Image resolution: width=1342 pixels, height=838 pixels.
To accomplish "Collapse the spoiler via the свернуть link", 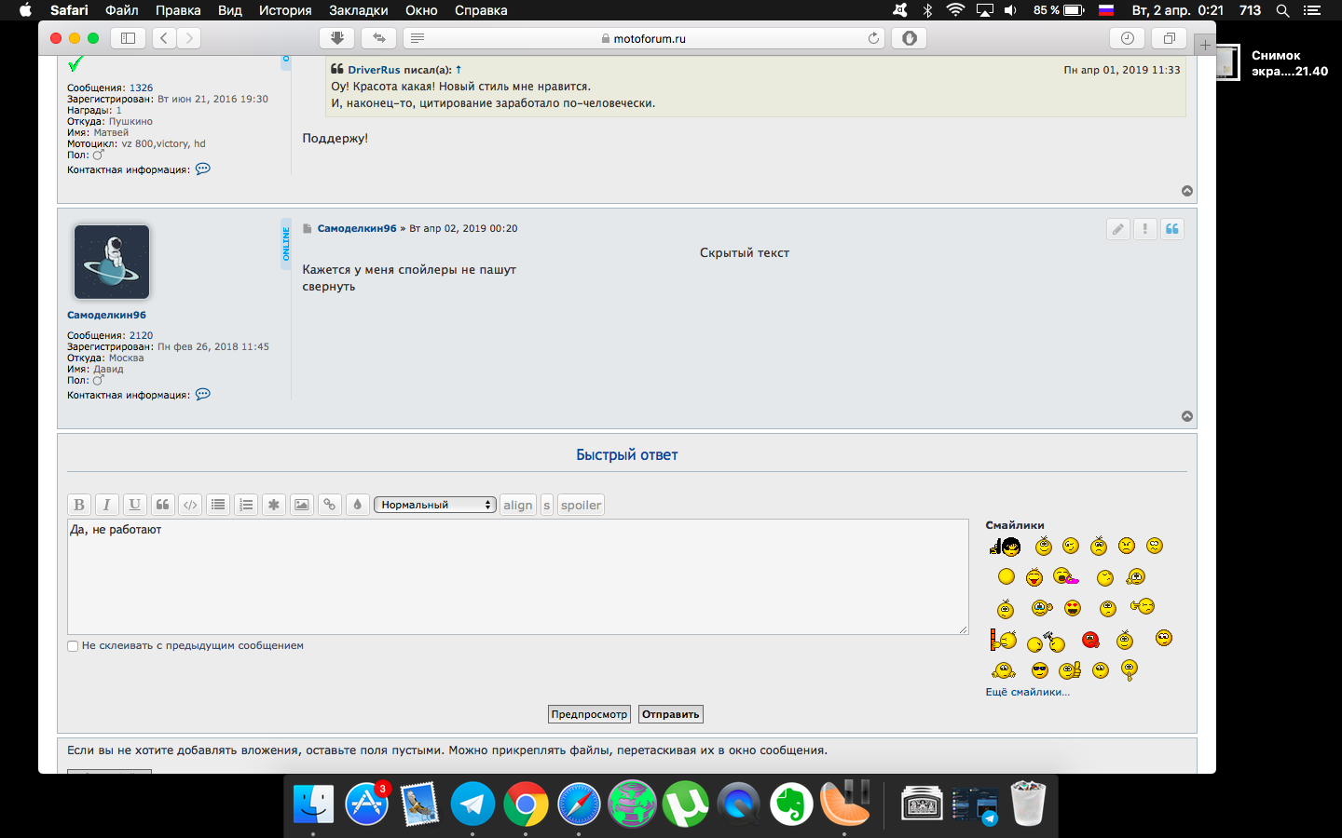I will [328, 287].
